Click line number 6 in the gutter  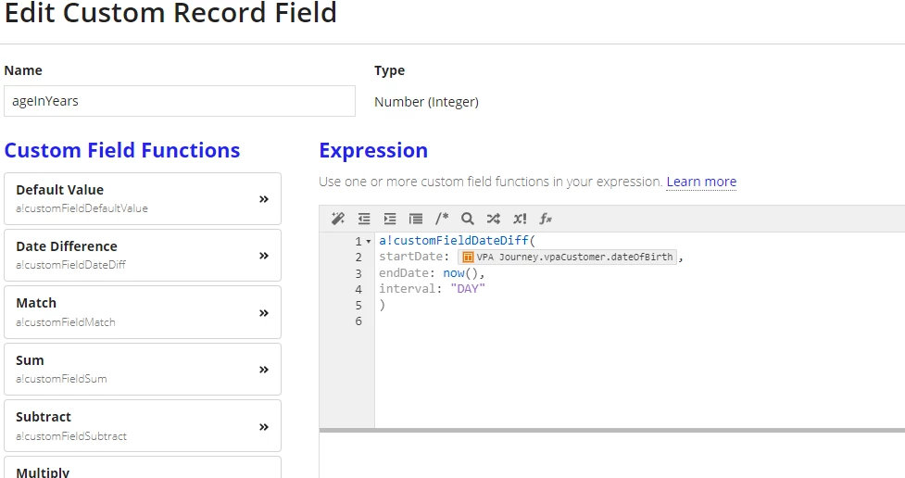pyautogui.click(x=358, y=321)
